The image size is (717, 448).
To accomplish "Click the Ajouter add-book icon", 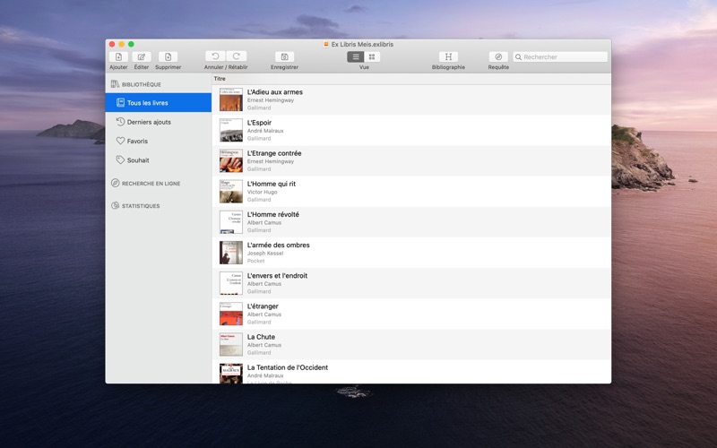I will pyautogui.click(x=118, y=56).
